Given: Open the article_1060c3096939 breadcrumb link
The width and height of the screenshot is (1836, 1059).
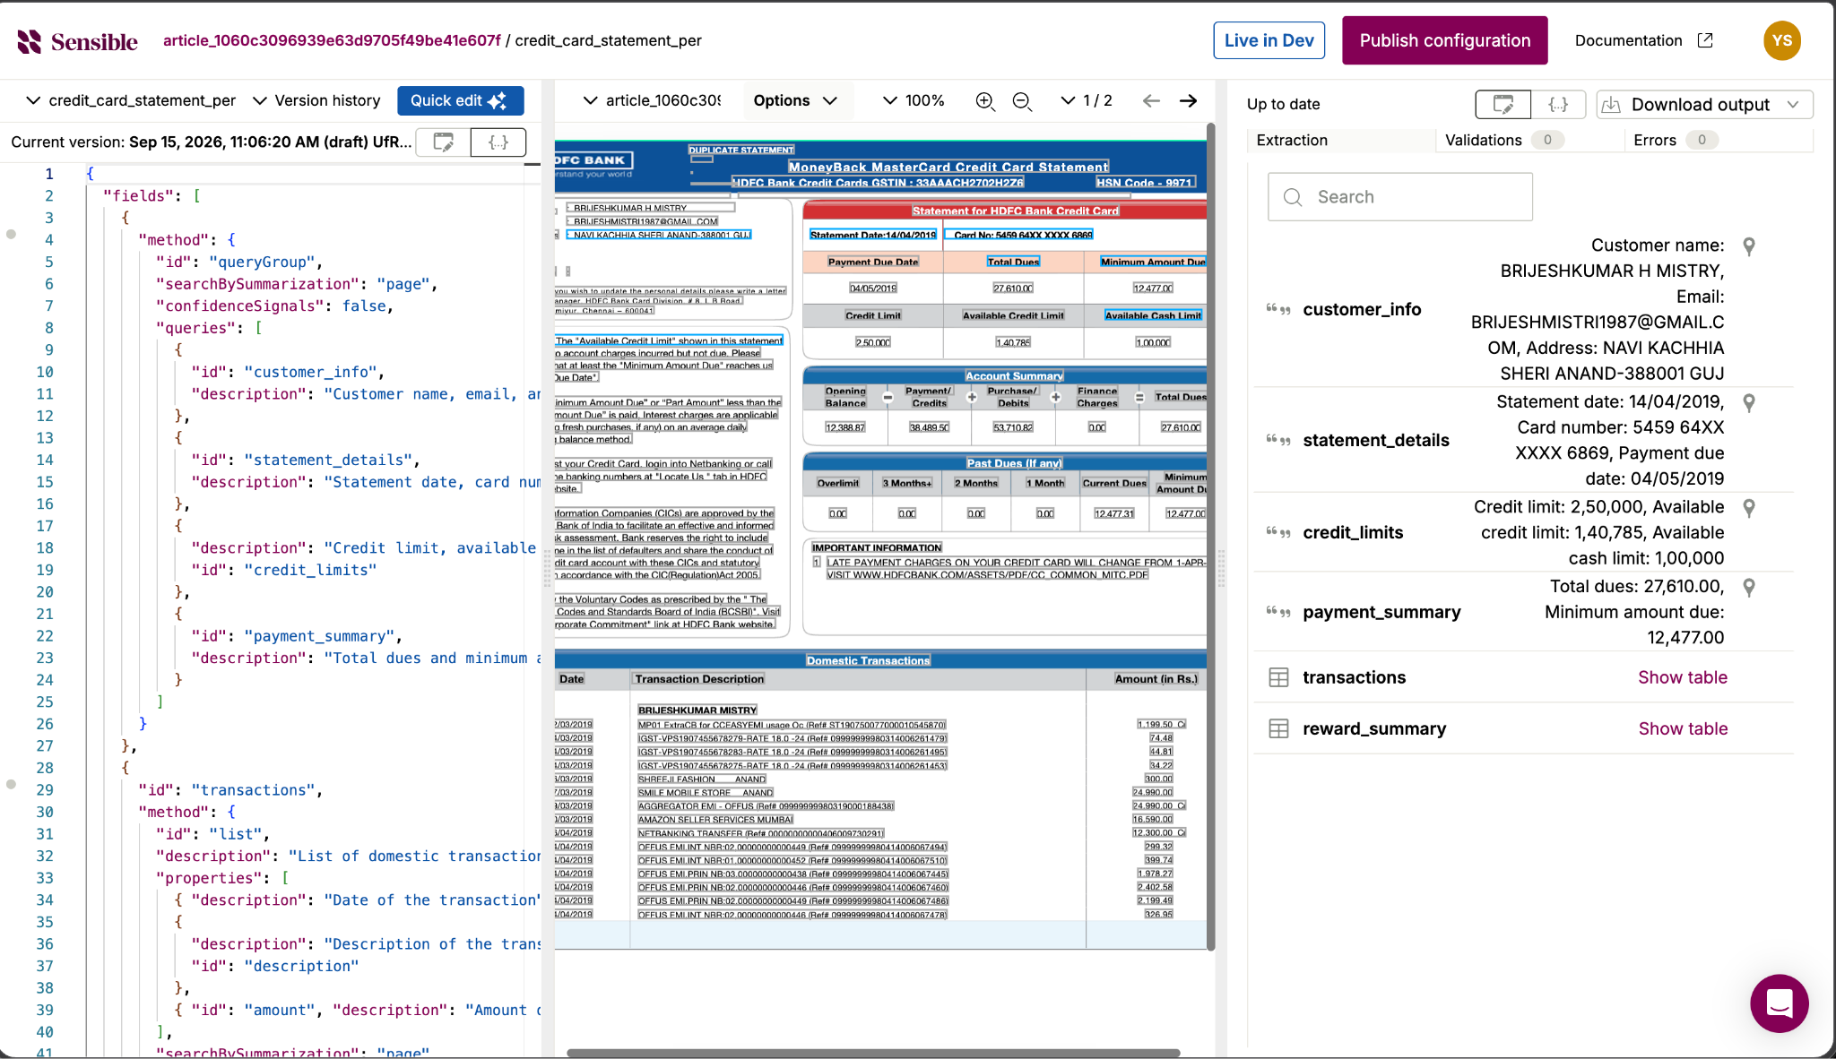Looking at the screenshot, I should [x=332, y=40].
